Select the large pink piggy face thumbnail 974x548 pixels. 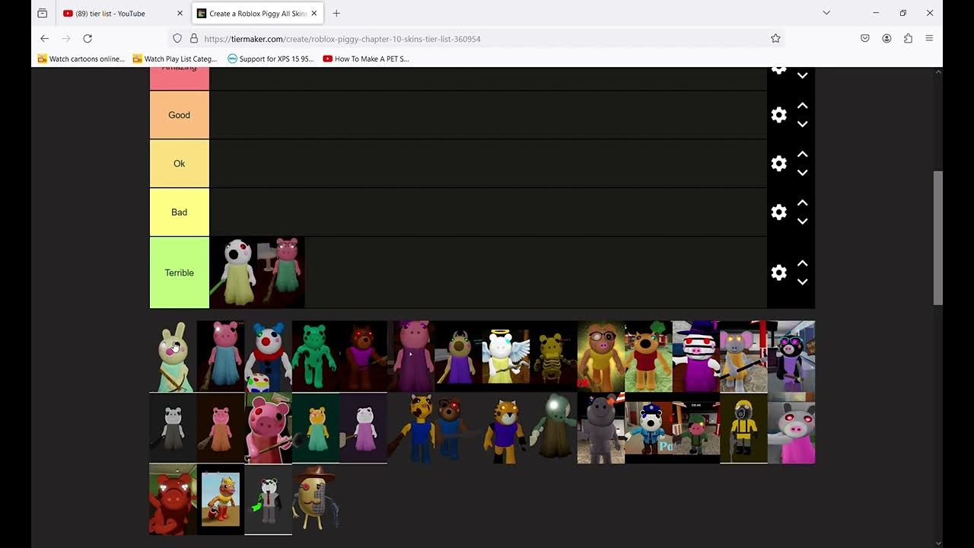tap(268, 428)
